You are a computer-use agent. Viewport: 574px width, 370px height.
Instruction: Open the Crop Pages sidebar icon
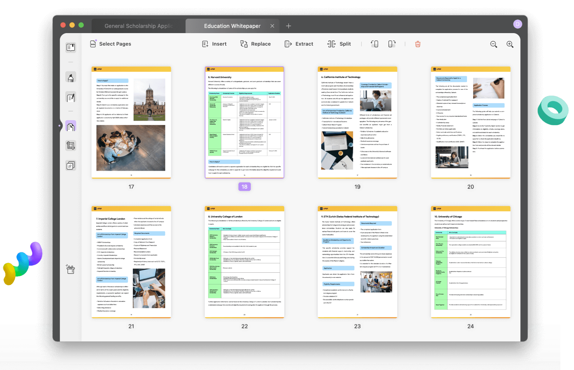coord(71,146)
